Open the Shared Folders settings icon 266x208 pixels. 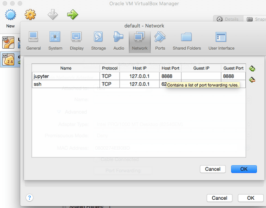(x=186, y=37)
